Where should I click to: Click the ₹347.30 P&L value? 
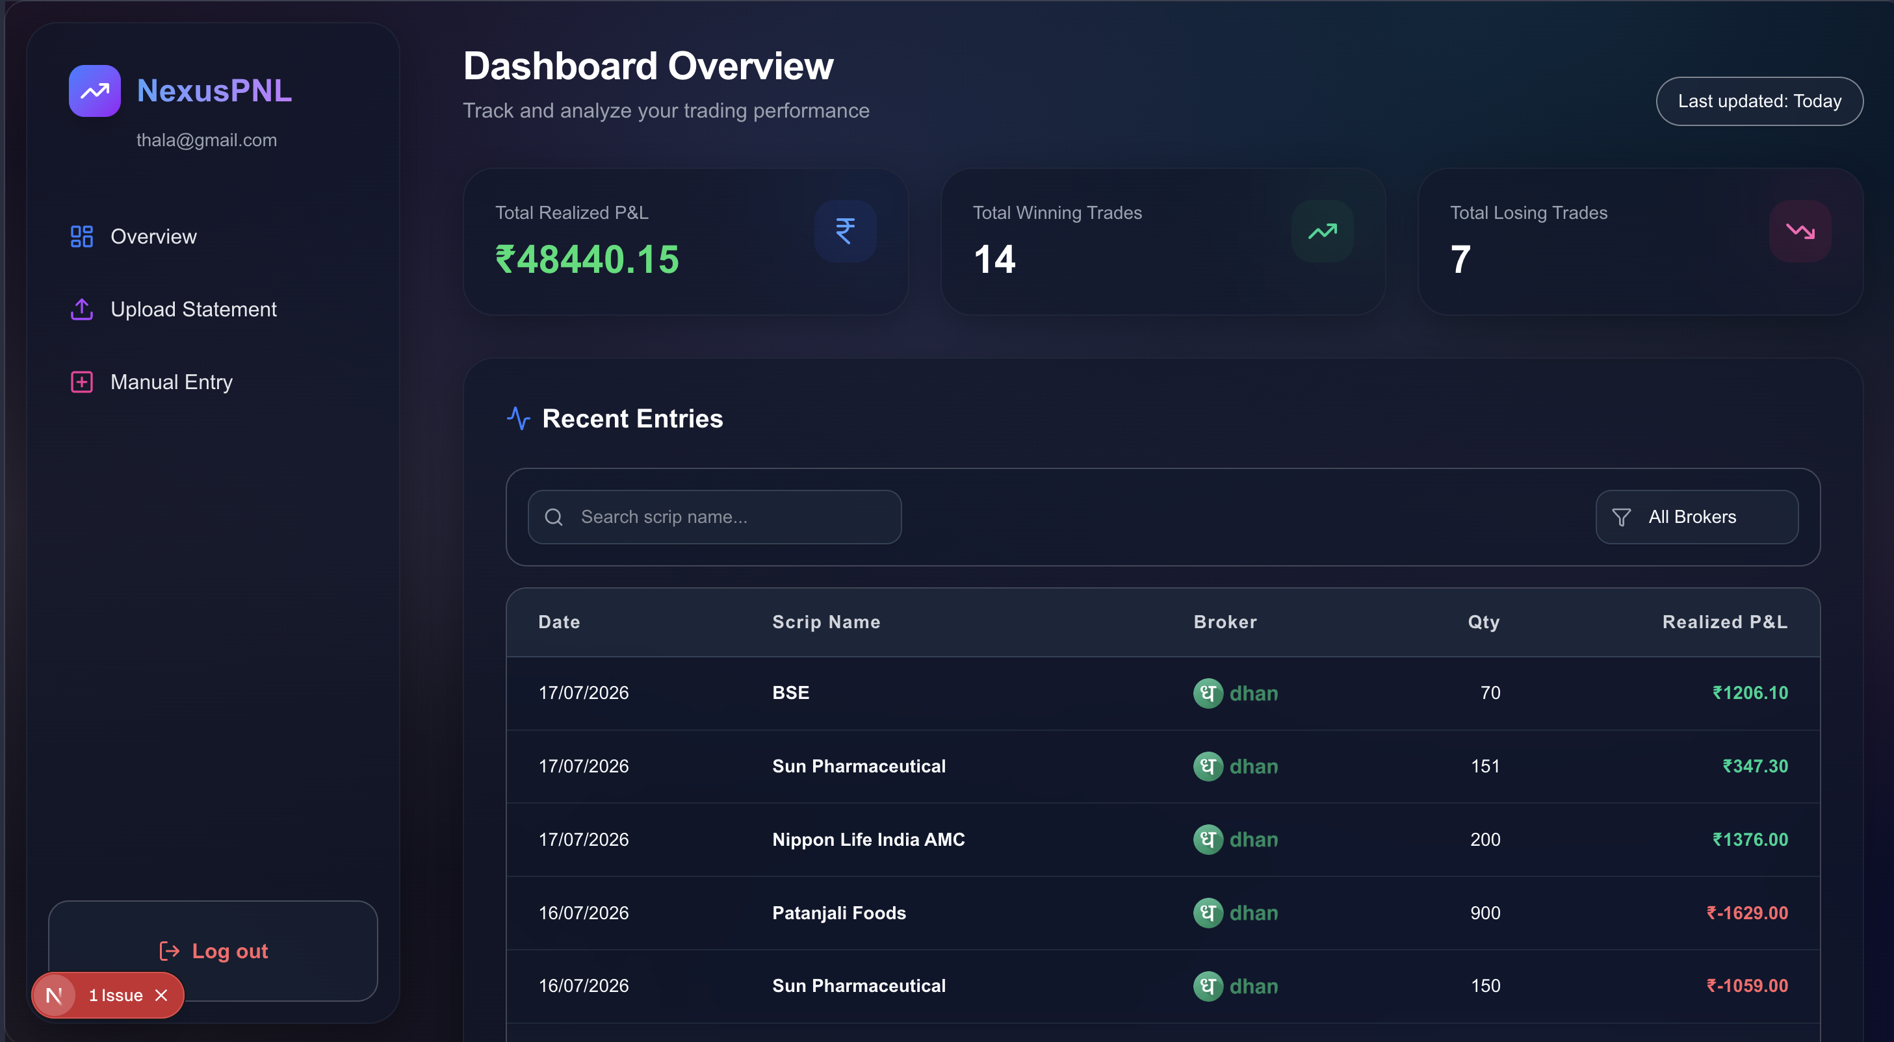[1755, 767]
